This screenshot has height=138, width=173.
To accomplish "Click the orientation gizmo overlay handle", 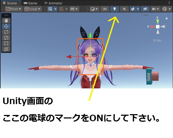I will coord(146,15).
